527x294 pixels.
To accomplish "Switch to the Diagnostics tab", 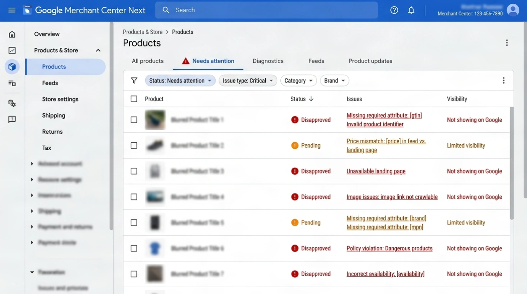I will [x=268, y=61].
